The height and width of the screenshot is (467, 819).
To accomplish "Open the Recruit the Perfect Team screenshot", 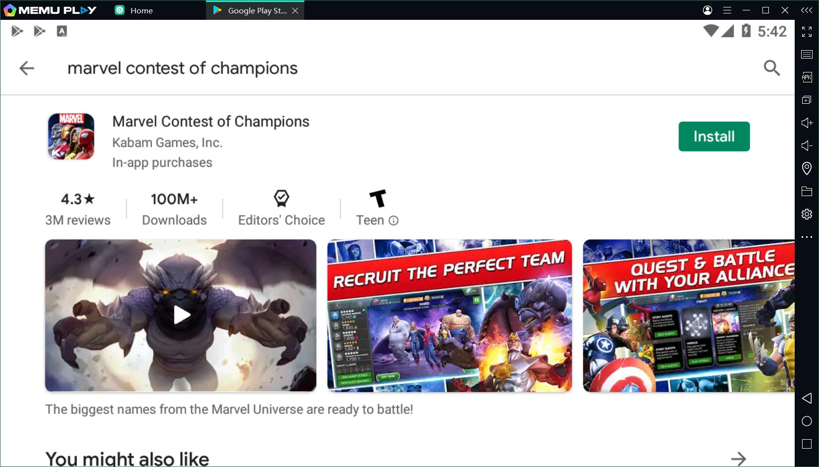I will [449, 316].
